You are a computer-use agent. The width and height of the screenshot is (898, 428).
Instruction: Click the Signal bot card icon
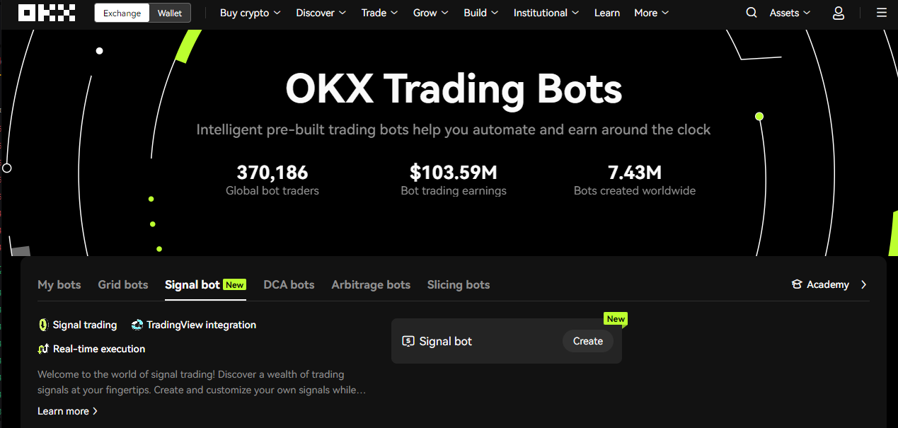tap(408, 341)
